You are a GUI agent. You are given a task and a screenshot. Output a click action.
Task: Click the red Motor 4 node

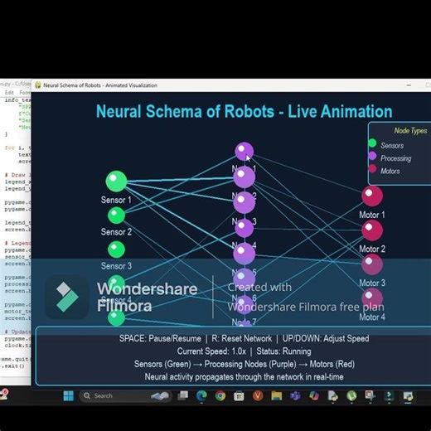pos(372,298)
